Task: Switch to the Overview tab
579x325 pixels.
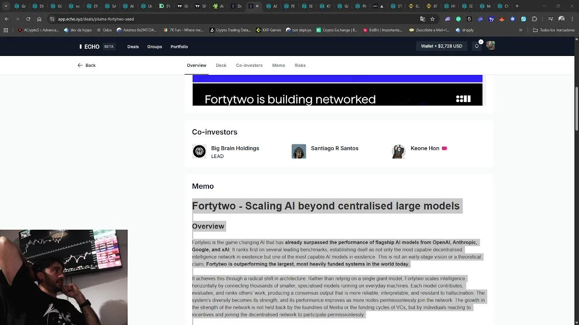Action: (196, 65)
